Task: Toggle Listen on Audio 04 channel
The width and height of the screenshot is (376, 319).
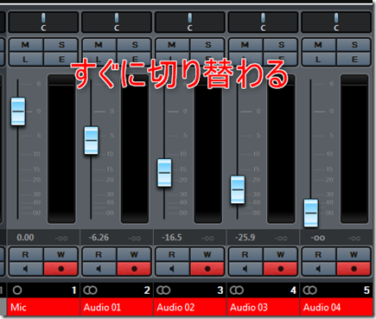Action: pyautogui.click(x=319, y=59)
